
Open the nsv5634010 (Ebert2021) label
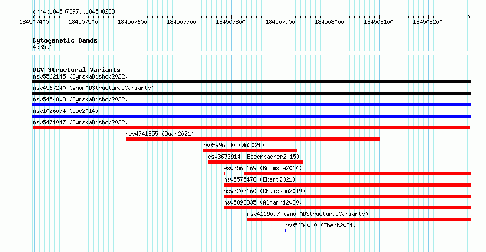click(x=320, y=225)
